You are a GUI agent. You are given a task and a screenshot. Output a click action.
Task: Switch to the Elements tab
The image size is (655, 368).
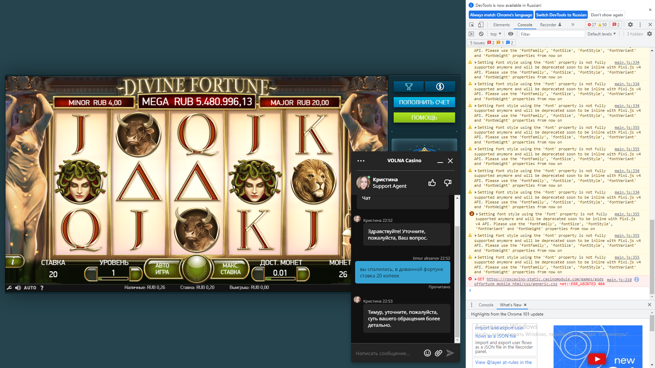[x=501, y=25]
